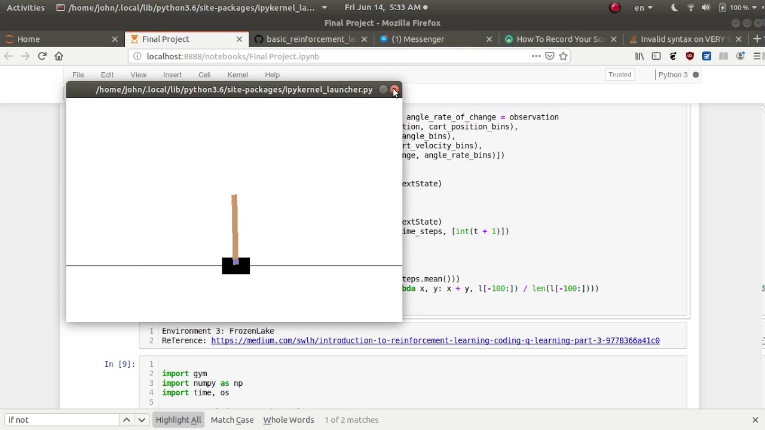Open the Jupyter File menu
This screenshot has height=430, width=765.
point(78,75)
